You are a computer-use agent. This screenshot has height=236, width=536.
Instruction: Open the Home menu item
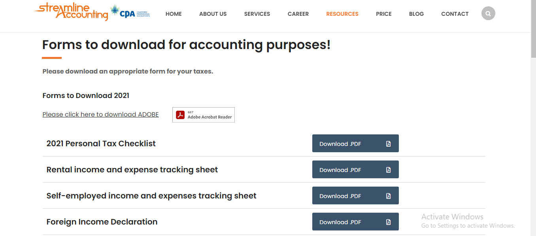coord(174,14)
